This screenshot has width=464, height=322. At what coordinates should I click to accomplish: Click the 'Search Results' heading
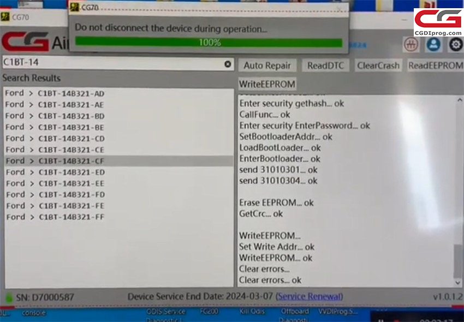31,78
